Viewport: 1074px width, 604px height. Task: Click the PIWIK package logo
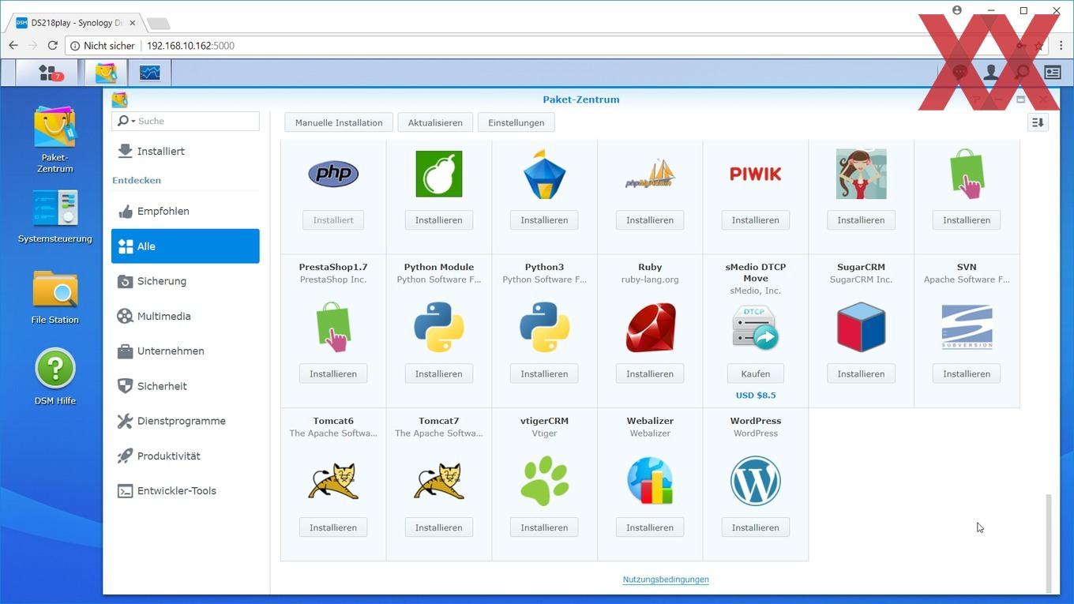(x=756, y=174)
